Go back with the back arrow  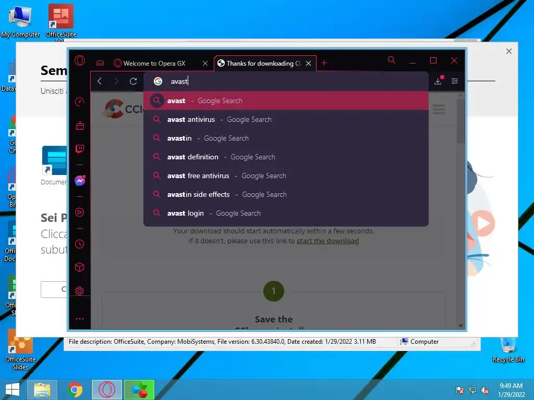point(100,81)
